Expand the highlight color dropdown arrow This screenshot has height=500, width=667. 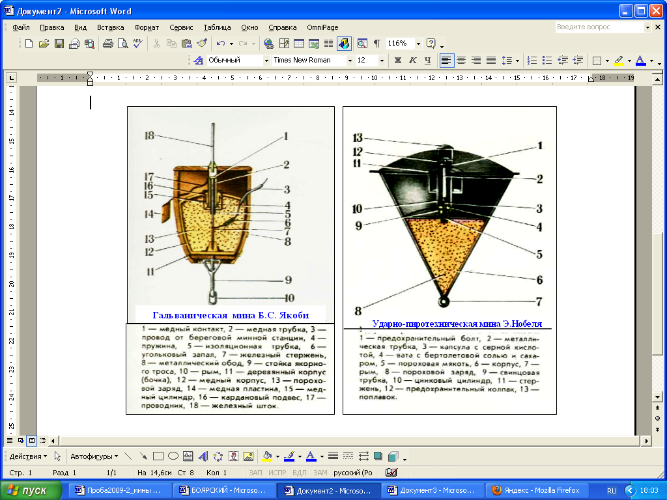tap(630, 61)
